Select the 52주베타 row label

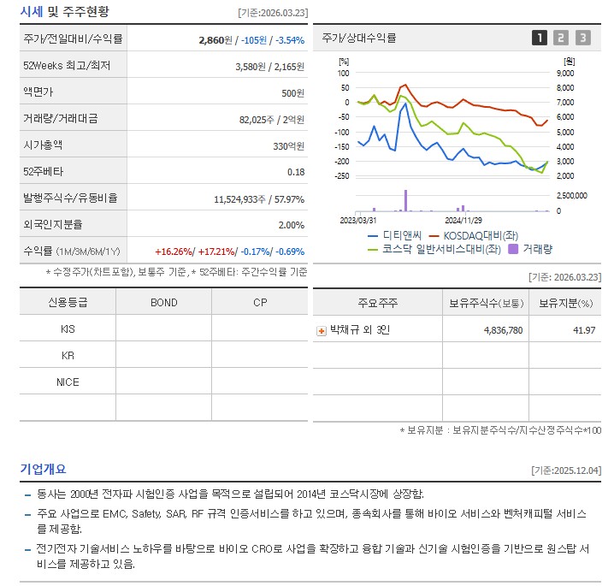pos(43,171)
